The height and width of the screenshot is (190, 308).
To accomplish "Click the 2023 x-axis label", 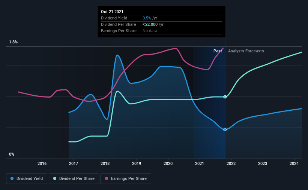I will (x=263, y=163).
